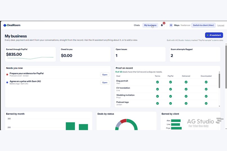227x151 pixels.
Task: Click Podcast logo Downloaded checkmark
Action: pos(206,103)
